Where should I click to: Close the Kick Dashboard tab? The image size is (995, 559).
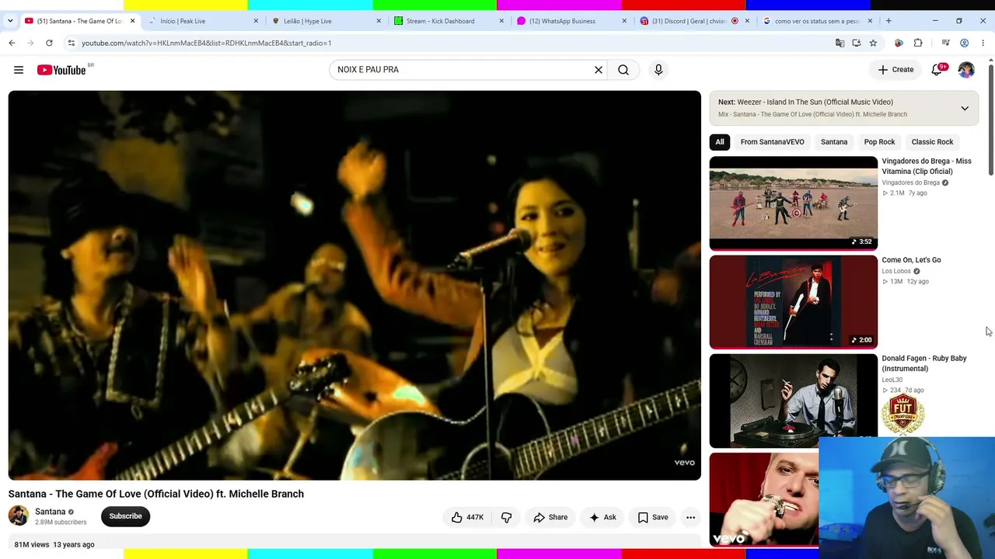tap(501, 21)
